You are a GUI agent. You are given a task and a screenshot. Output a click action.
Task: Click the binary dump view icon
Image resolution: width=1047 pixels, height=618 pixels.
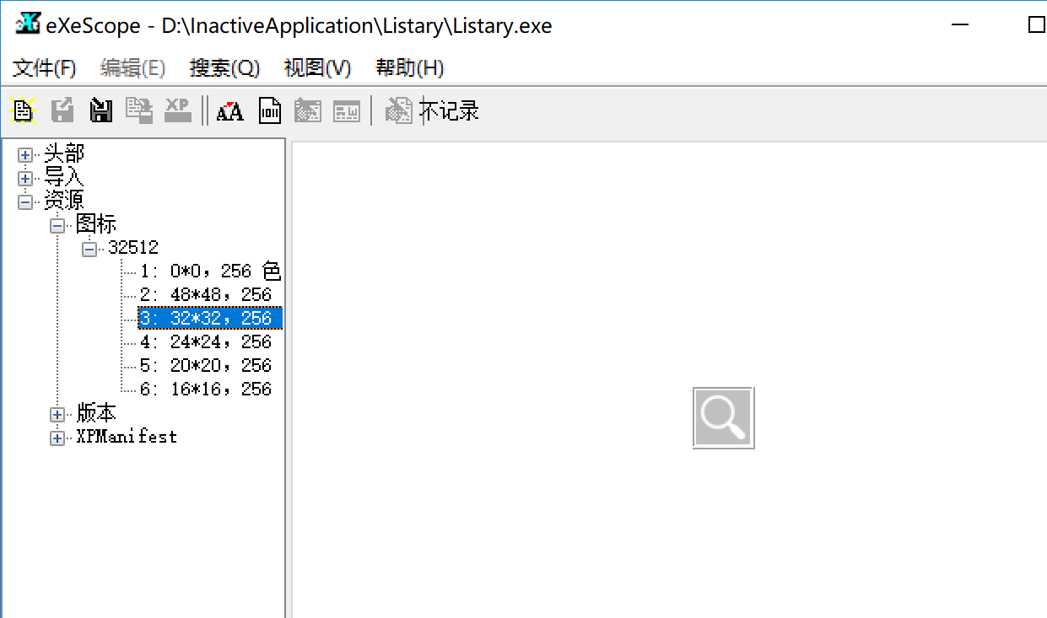269,110
